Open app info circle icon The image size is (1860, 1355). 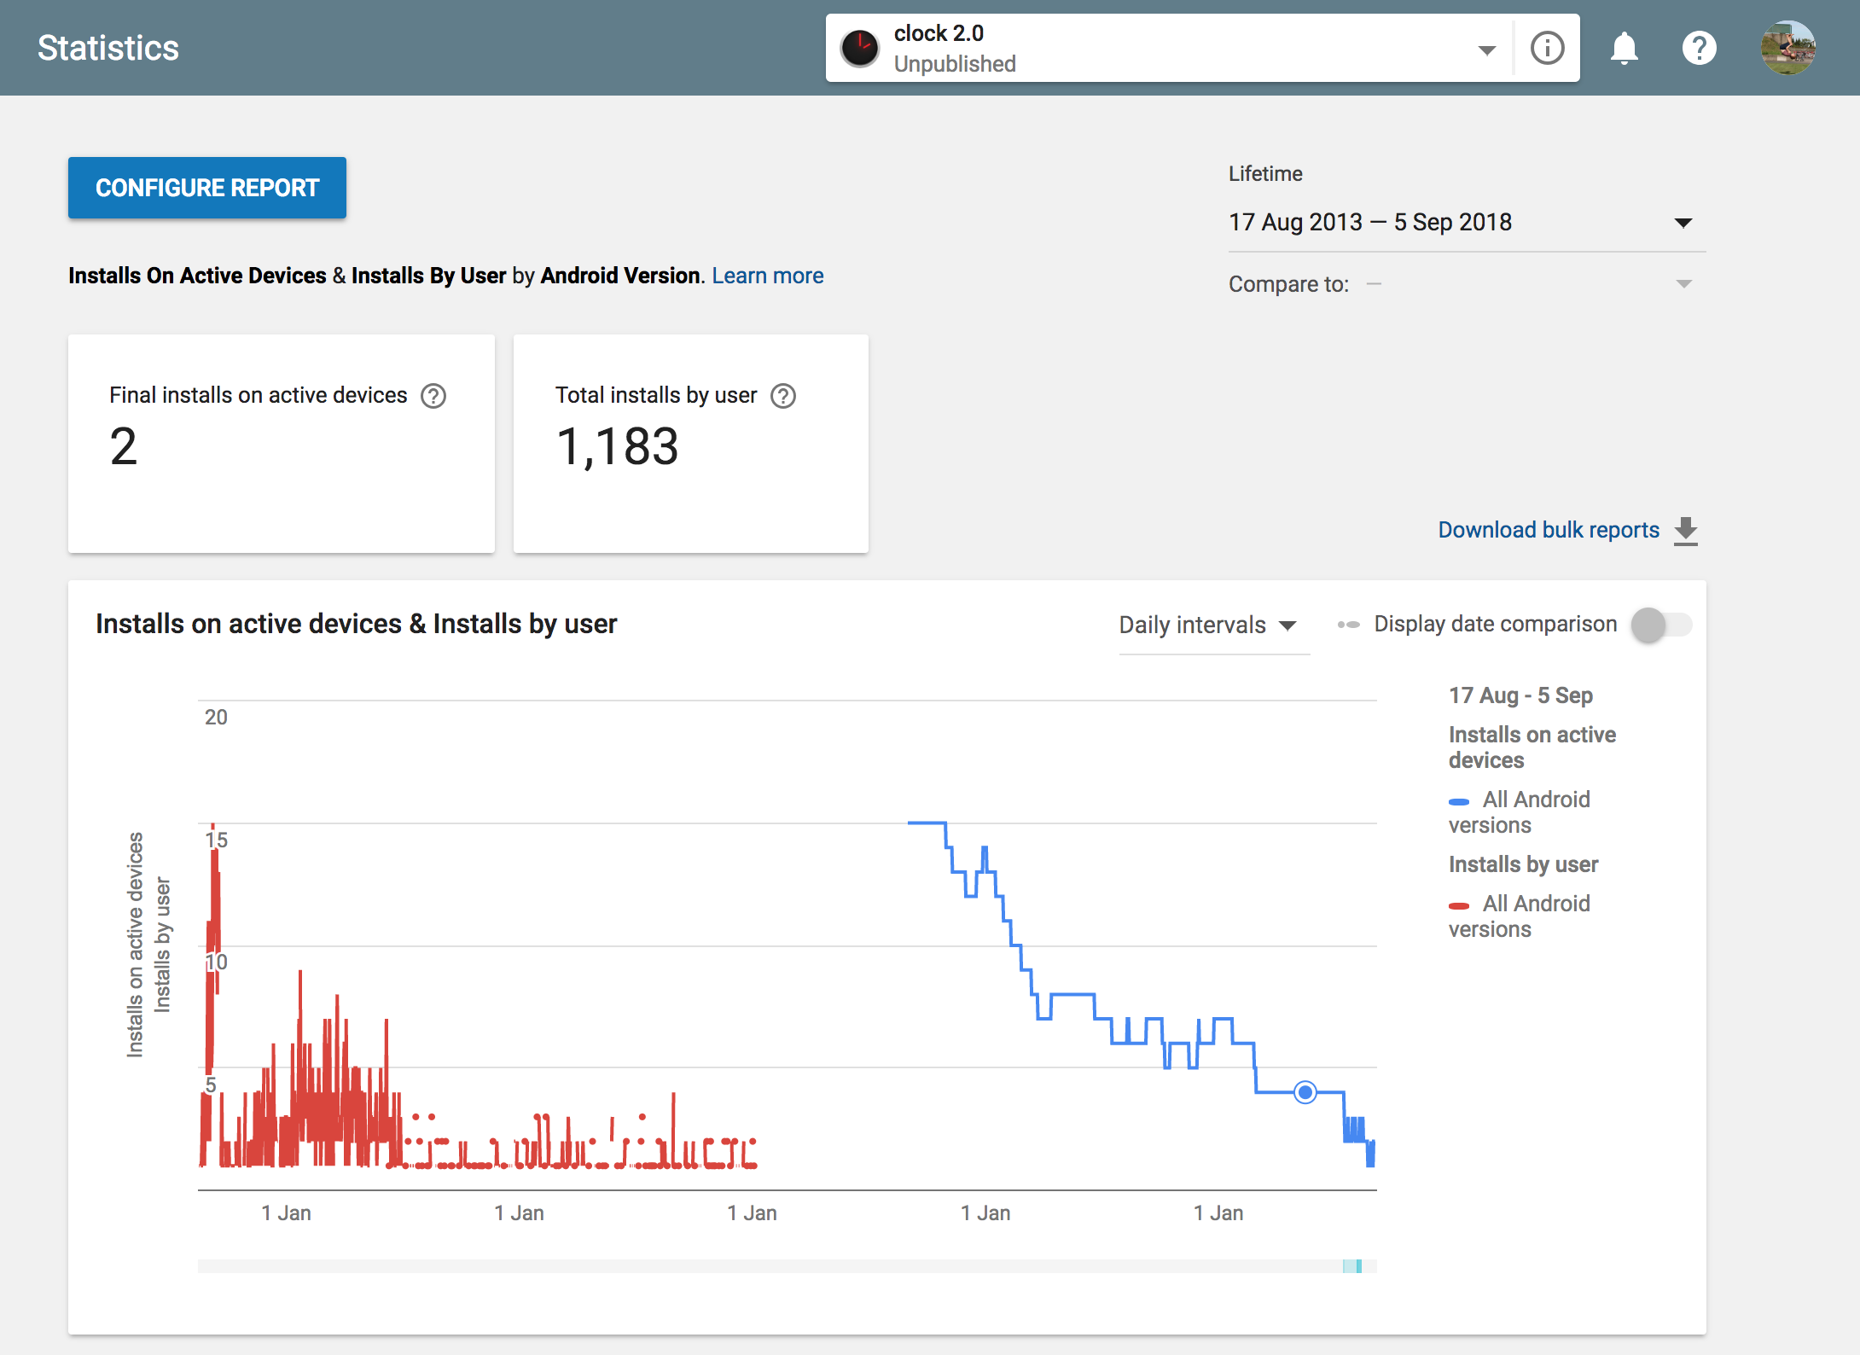(1547, 48)
